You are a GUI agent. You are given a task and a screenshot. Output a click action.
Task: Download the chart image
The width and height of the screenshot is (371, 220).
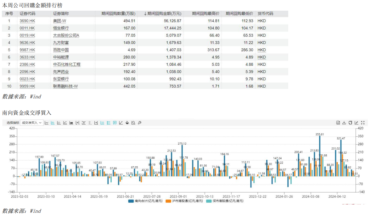(344, 123)
